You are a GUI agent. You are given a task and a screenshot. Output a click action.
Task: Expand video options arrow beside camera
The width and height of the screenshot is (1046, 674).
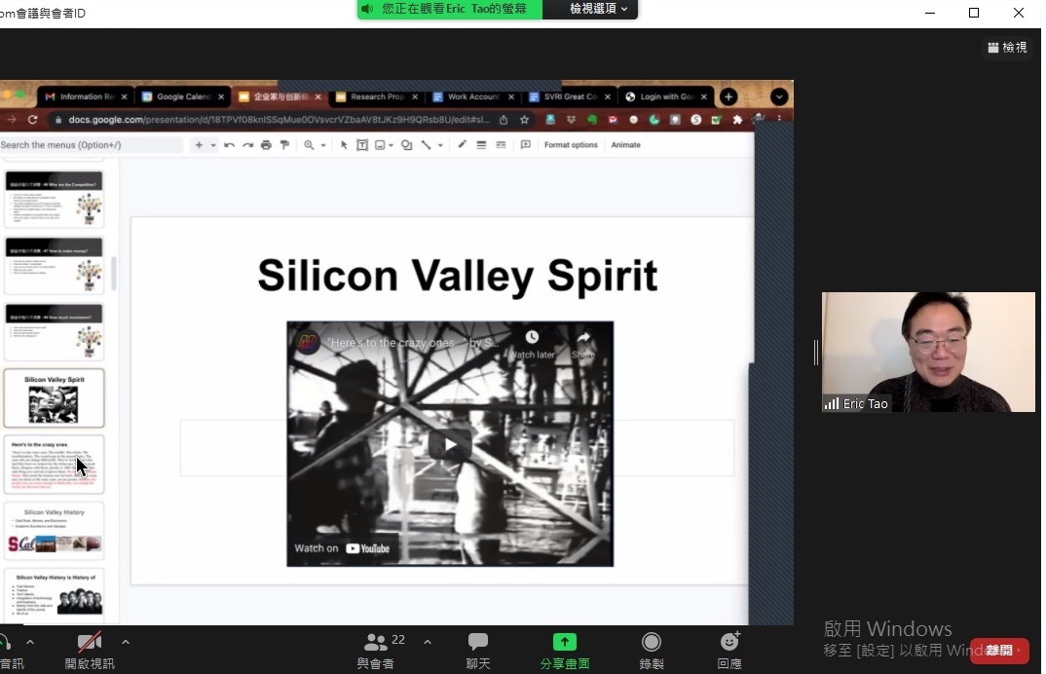(125, 642)
